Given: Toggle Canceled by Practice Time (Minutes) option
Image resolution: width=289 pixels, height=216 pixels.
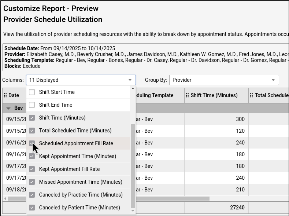Looking at the screenshot, I should (32, 195).
